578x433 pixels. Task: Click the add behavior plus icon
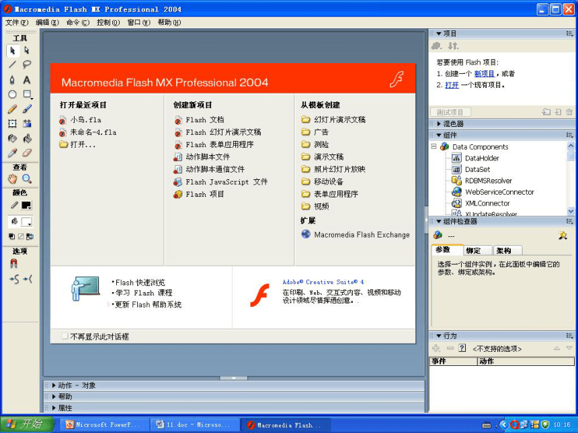[436, 348]
